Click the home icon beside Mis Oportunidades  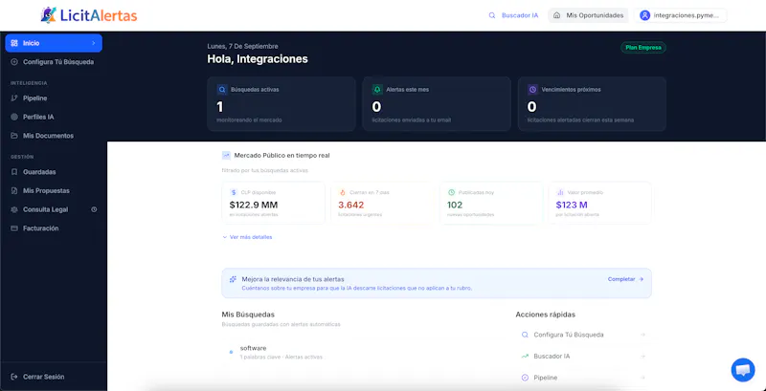tap(556, 15)
